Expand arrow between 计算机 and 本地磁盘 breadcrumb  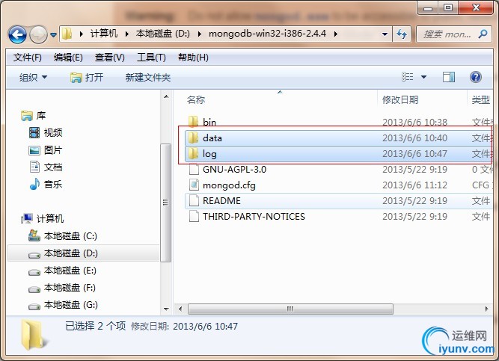coord(127,34)
